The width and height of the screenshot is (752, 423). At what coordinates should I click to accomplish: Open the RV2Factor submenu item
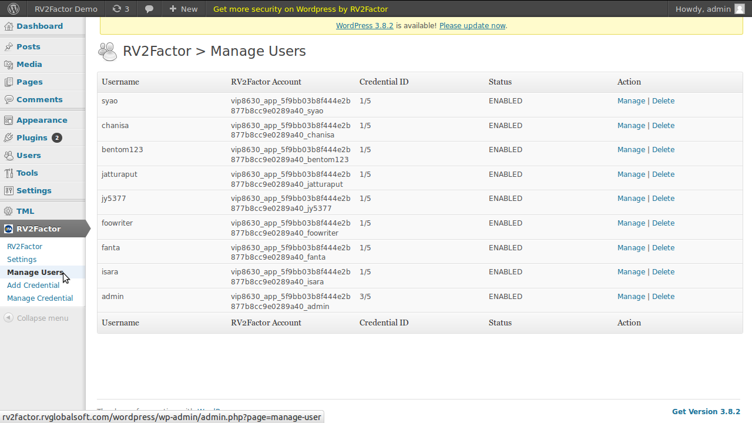(x=25, y=246)
